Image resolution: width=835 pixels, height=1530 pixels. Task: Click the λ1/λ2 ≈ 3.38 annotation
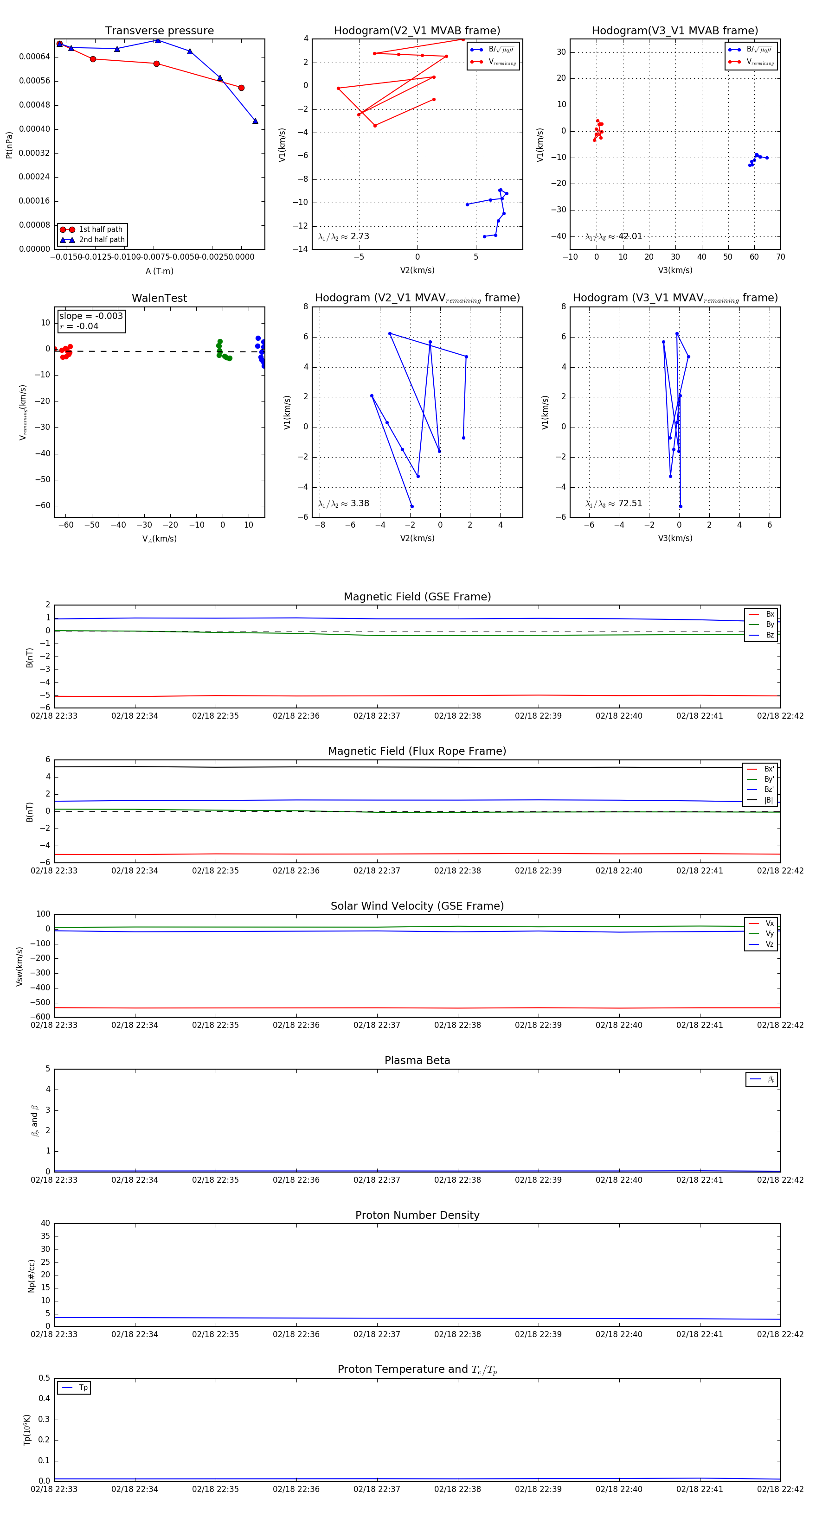343,504
